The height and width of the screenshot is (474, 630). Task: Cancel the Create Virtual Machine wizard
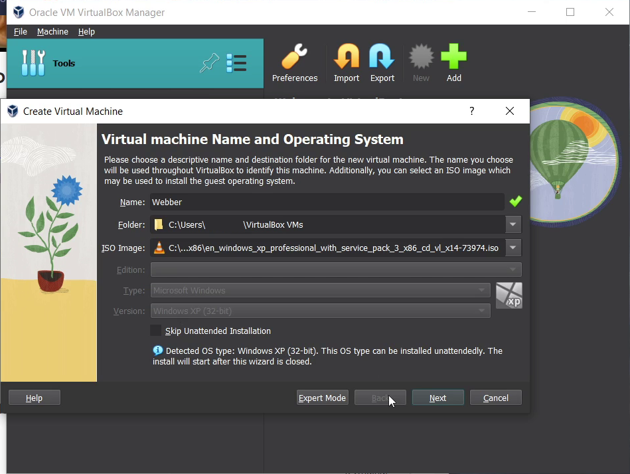[495, 398]
